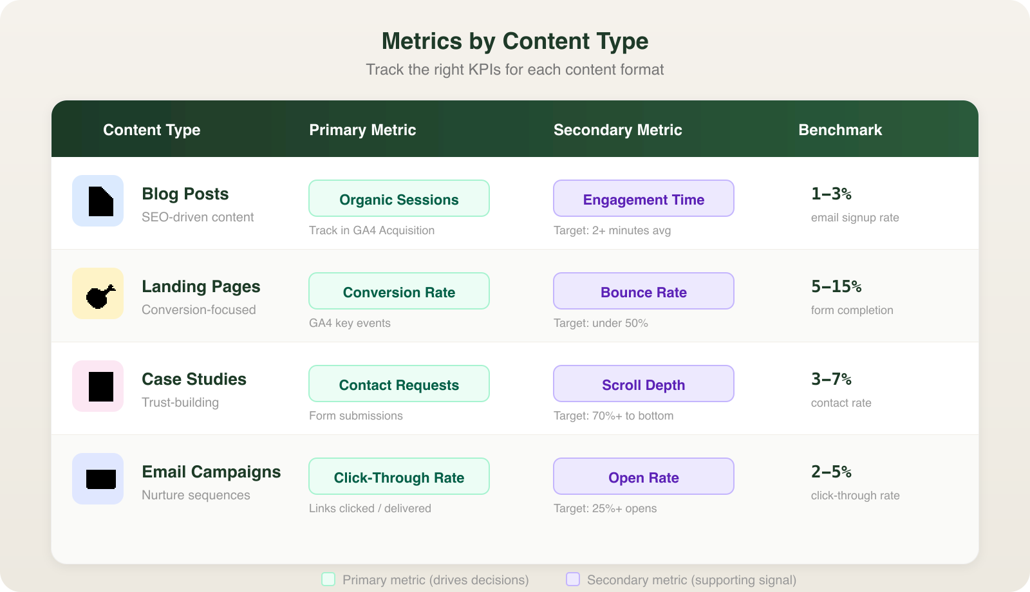Toggle the Secondary metric legend checkbox
This screenshot has width=1030, height=592.
click(x=572, y=579)
